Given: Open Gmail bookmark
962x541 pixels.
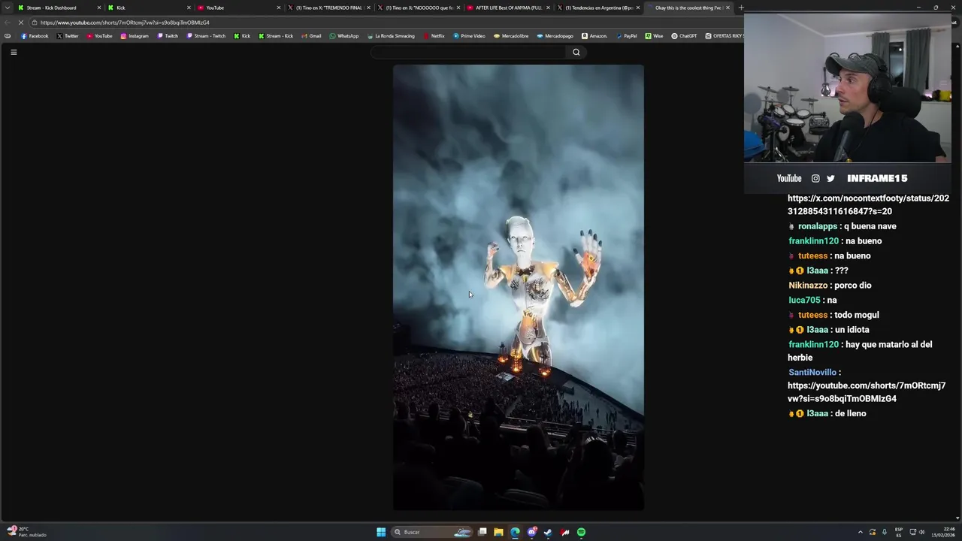Looking at the screenshot, I should tap(311, 36).
